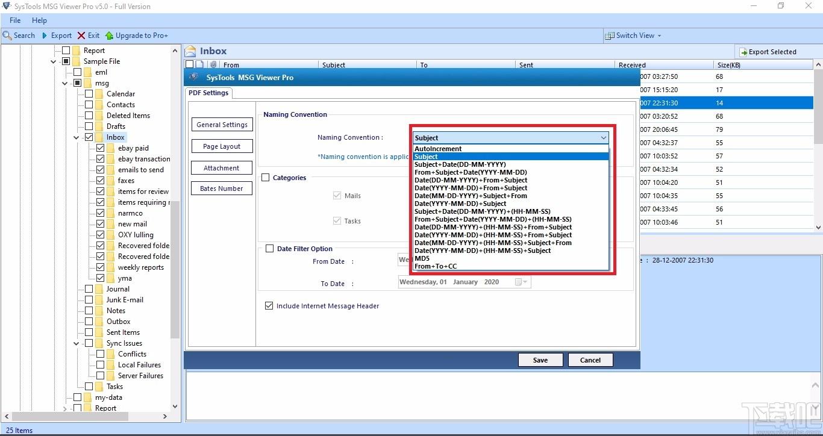
Task: Click the yma folder icon
Action: click(111, 278)
